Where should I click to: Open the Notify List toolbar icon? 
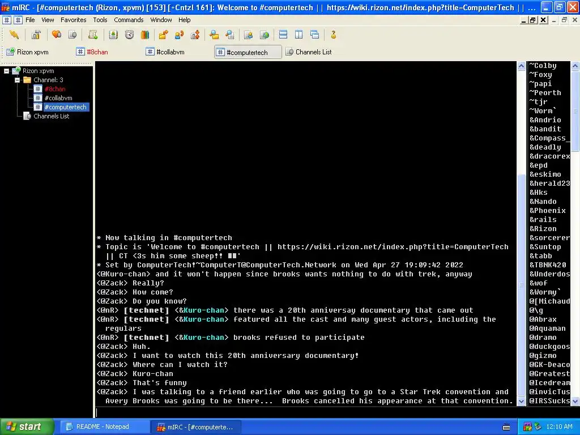(249, 35)
